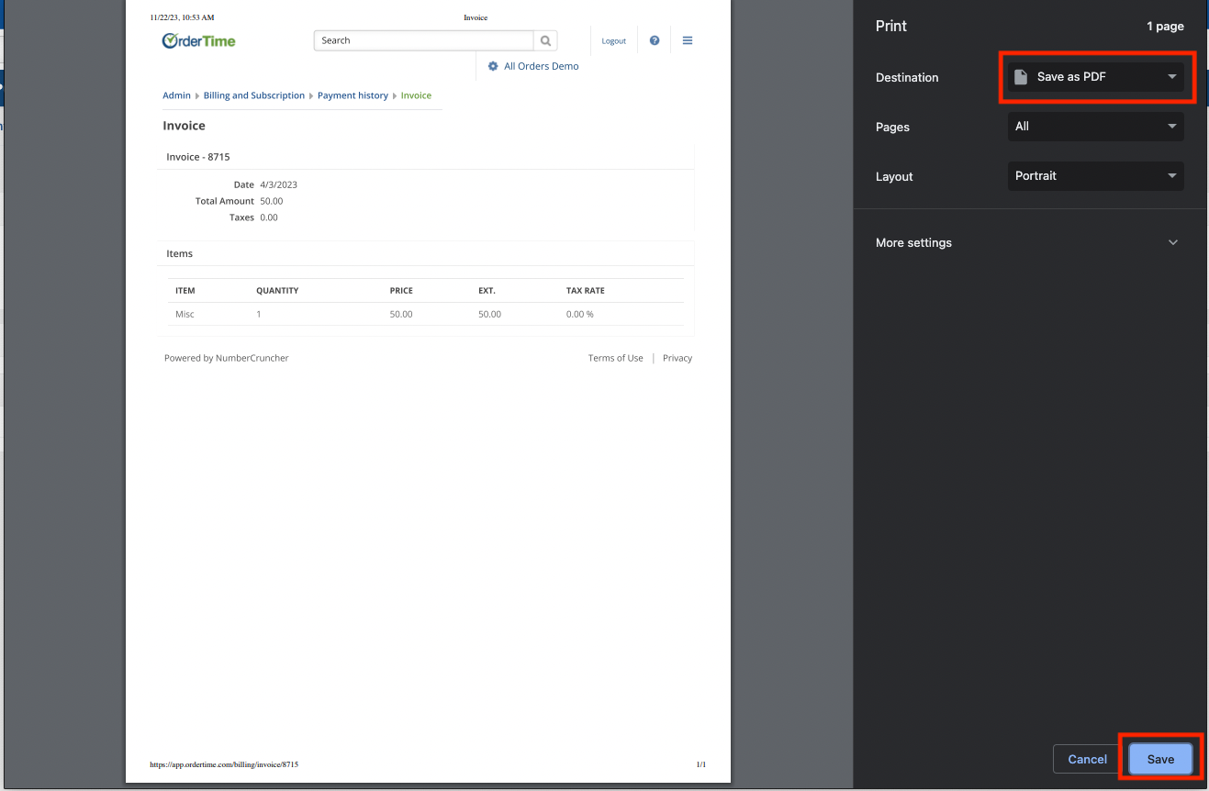Click the TAX RATE column header
This screenshot has width=1209, height=791.
click(x=586, y=291)
